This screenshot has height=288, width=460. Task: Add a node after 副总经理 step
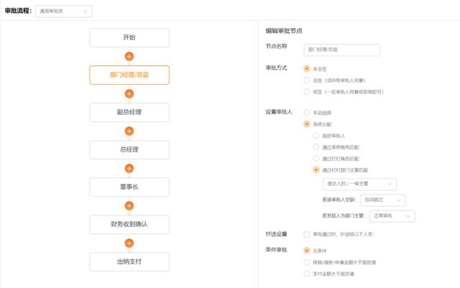[129, 131]
